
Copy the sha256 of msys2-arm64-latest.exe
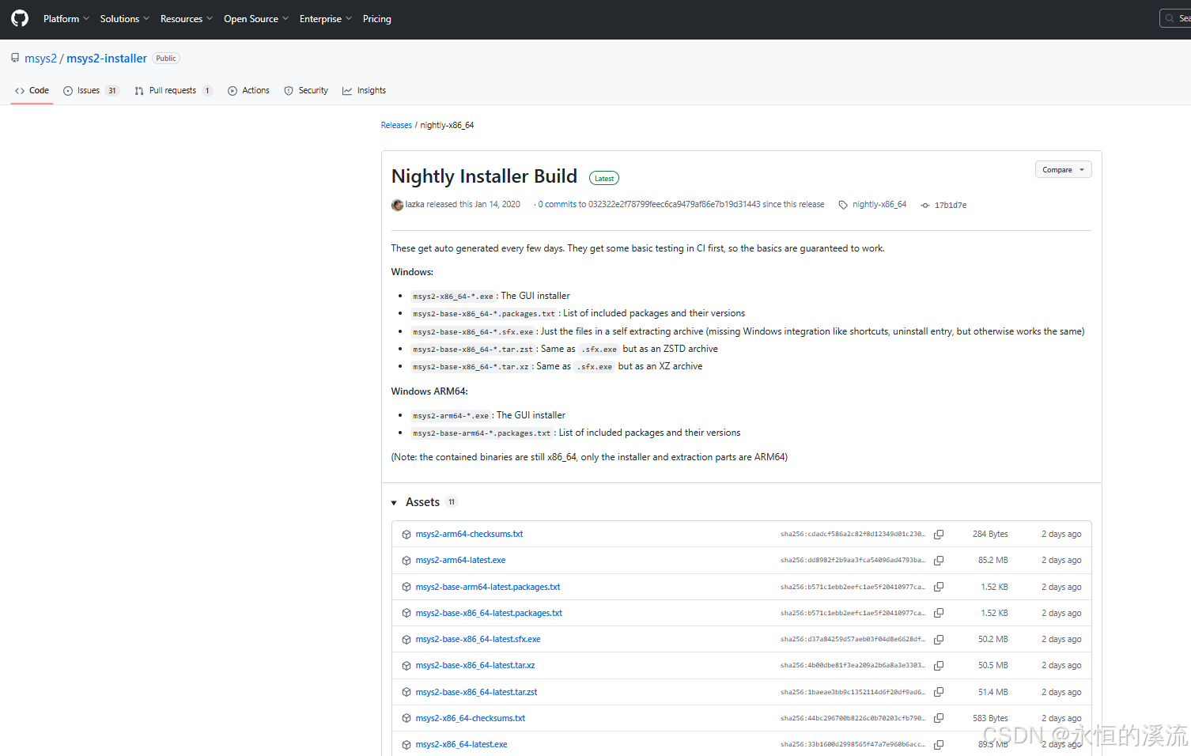[x=939, y=561]
